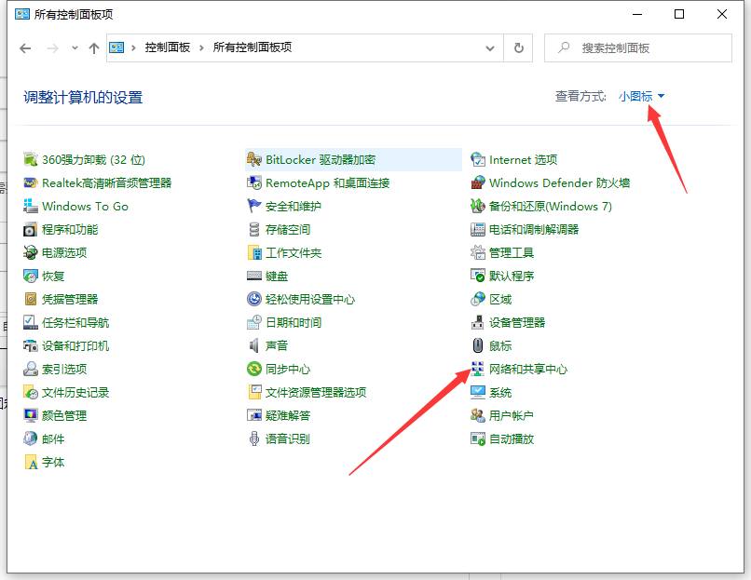Image resolution: width=751 pixels, height=580 pixels.
Task: Click the 360强力卸载 icon
Action: coord(31,160)
